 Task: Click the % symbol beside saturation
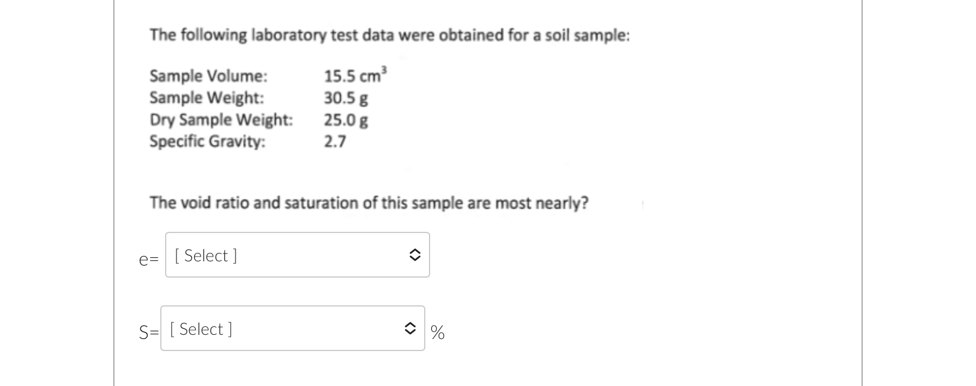pyautogui.click(x=437, y=332)
